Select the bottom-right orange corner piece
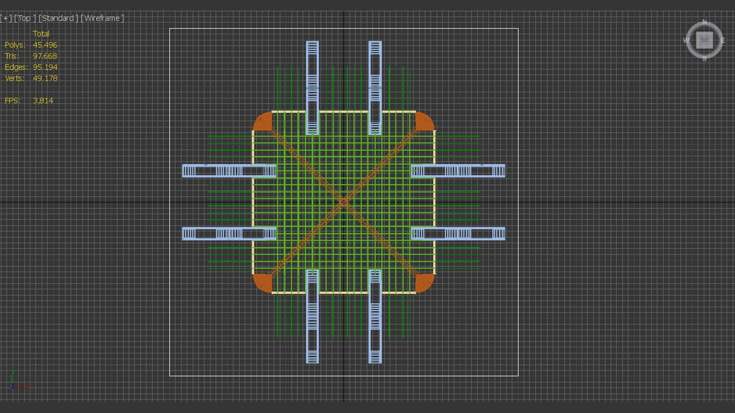 424,283
